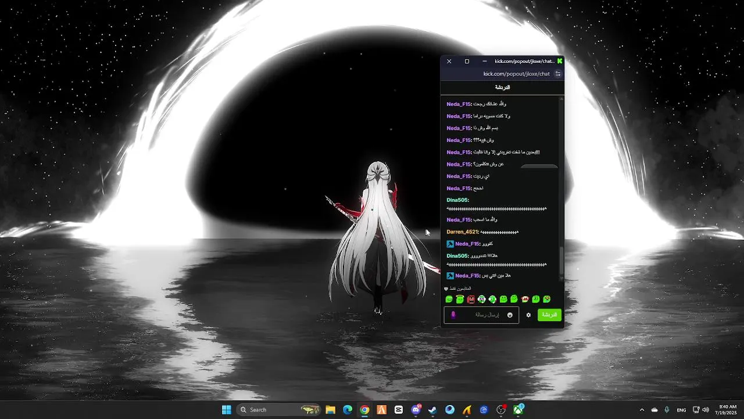
Task: Insert the crying red-and-white emote
Action: click(x=525, y=299)
